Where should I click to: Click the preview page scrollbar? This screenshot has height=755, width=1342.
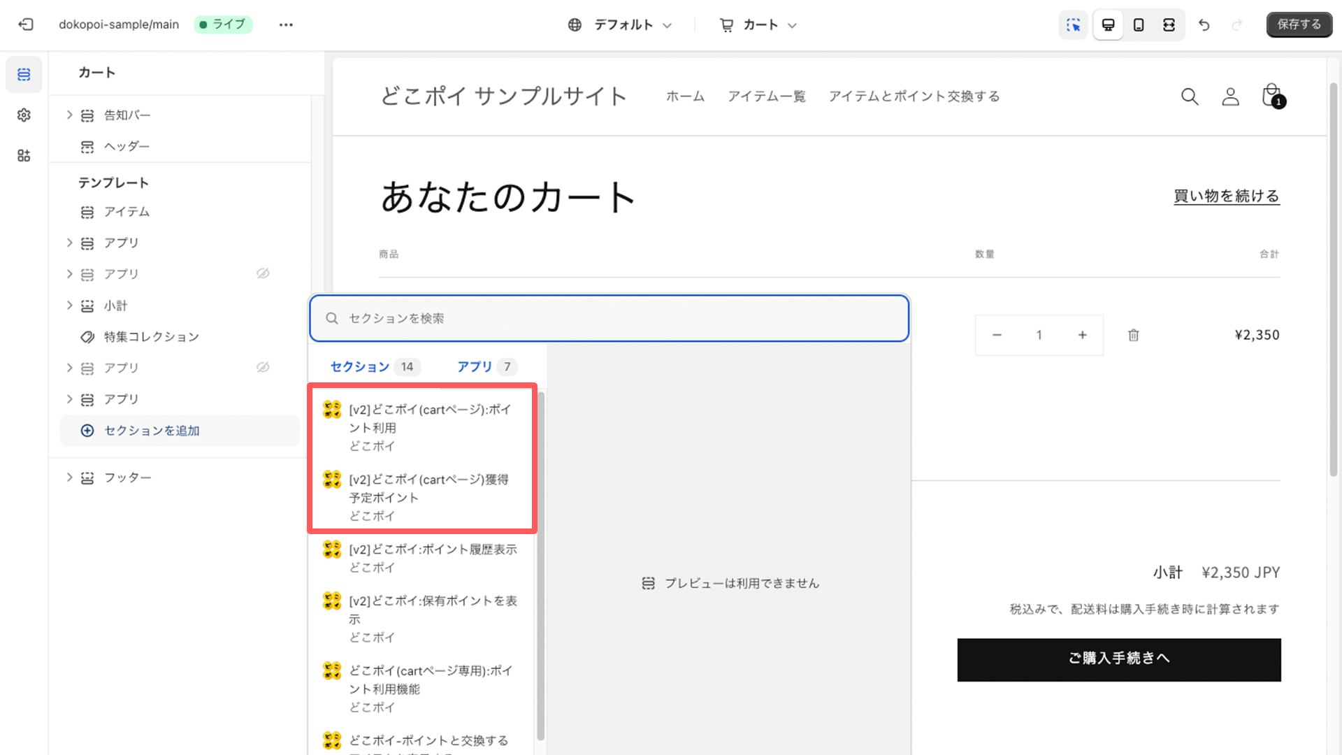pos(1334,280)
